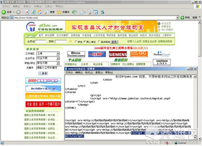This screenshot has height=146, width=202.
Task: Refresh the page with the toolbar icon
Action: tap(34, 12)
